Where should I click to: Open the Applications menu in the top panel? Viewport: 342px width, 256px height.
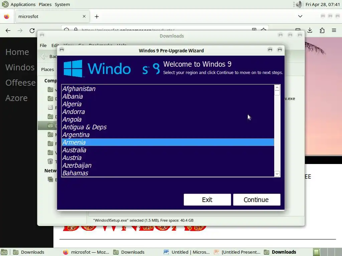click(x=23, y=4)
